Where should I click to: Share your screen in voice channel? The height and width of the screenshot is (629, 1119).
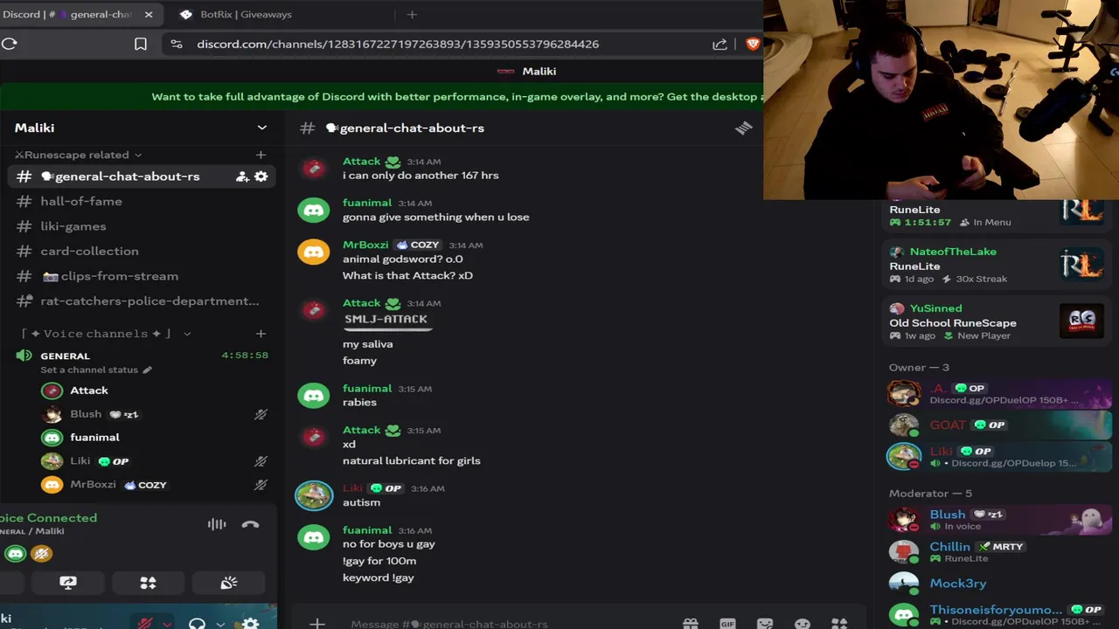coord(68,583)
